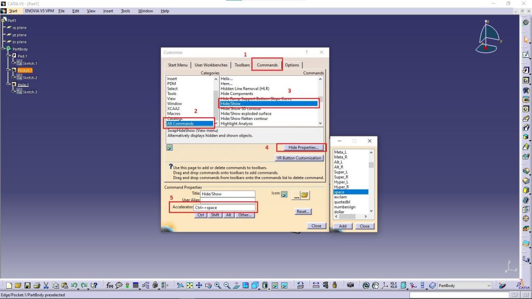
Task: Switch to the Options tab
Action: tap(292, 65)
